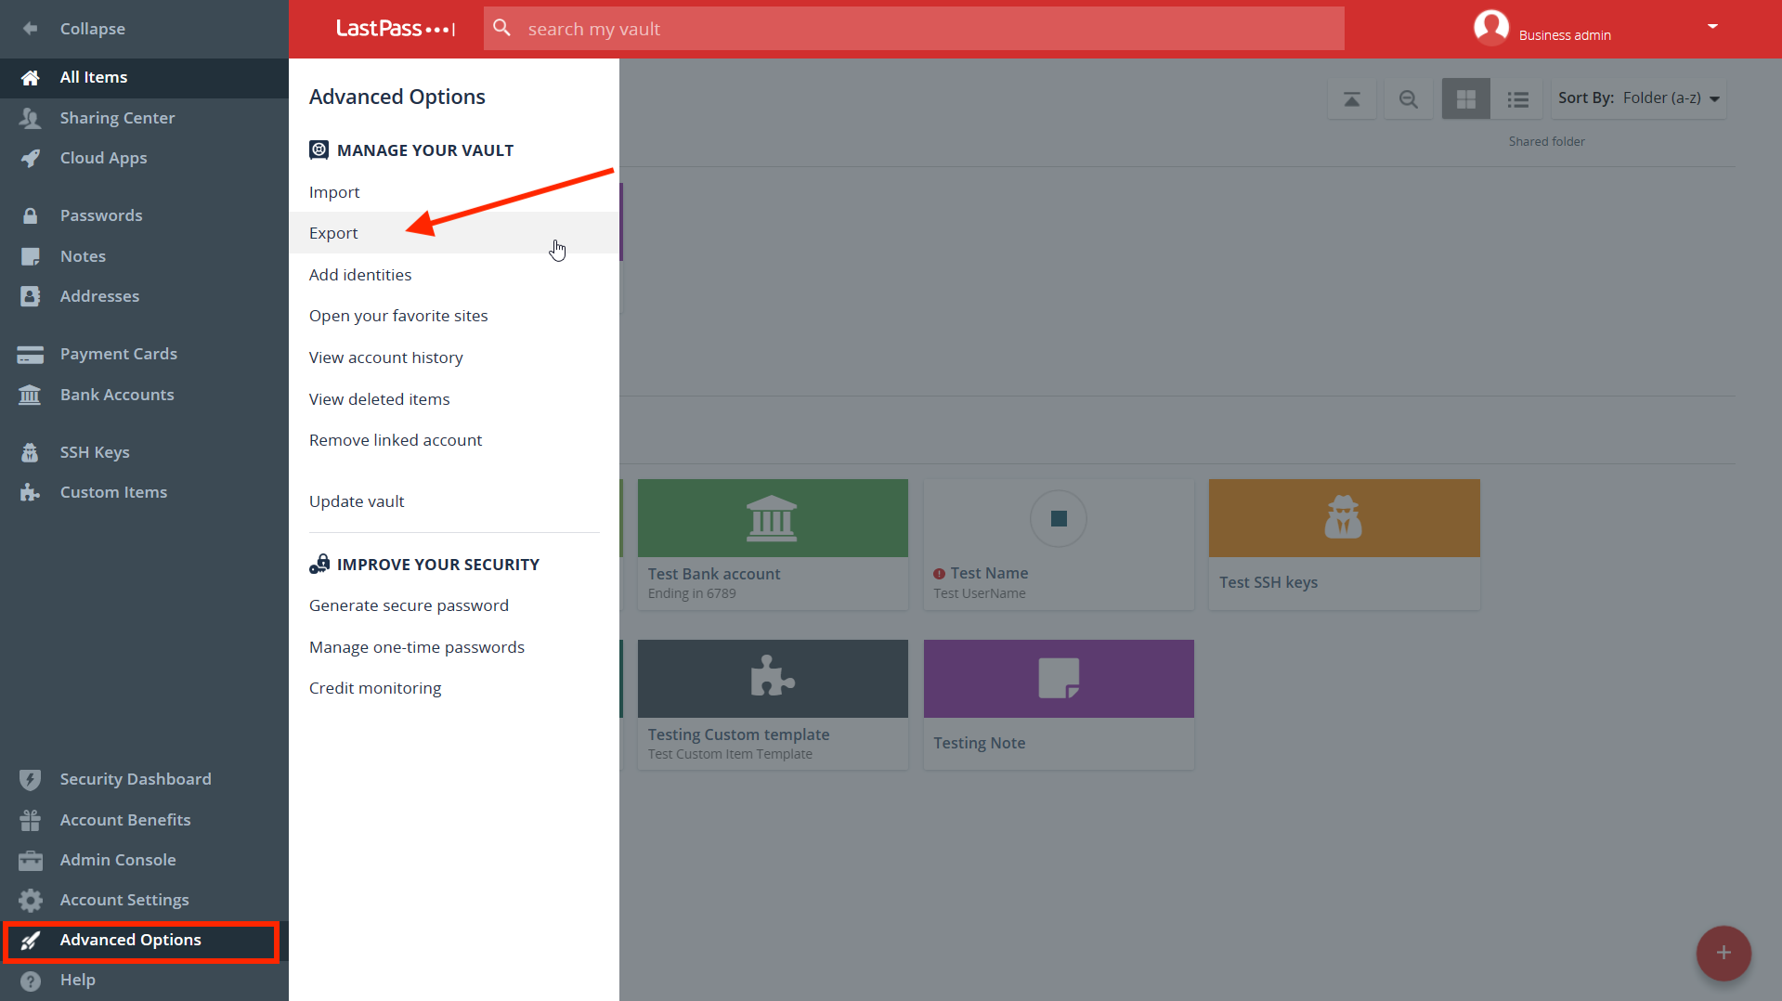Open the Test SSH keys card
This screenshot has height=1001, width=1782.
1344,544
